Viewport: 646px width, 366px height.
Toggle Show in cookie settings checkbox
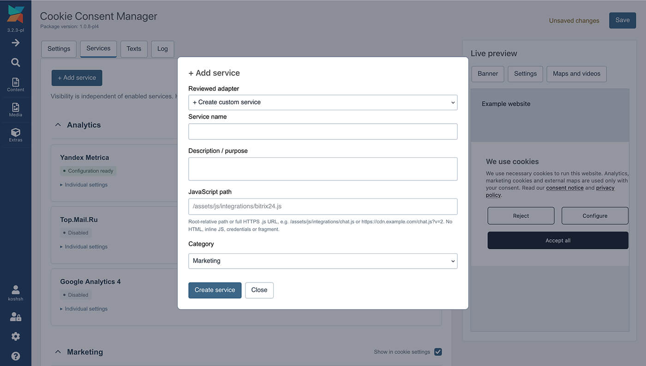[438, 352]
